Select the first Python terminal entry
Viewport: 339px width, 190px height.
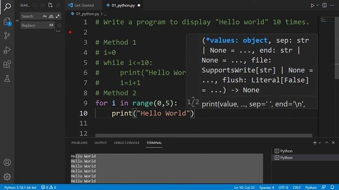(305, 151)
